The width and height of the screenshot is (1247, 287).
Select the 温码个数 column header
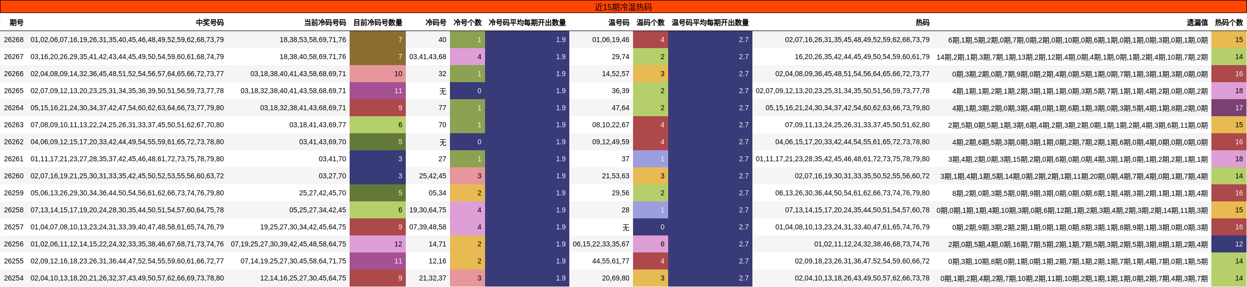pos(651,23)
